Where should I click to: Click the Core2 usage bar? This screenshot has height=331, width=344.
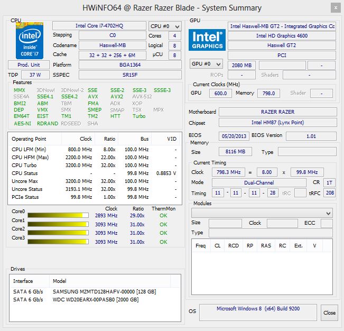tap(58, 233)
